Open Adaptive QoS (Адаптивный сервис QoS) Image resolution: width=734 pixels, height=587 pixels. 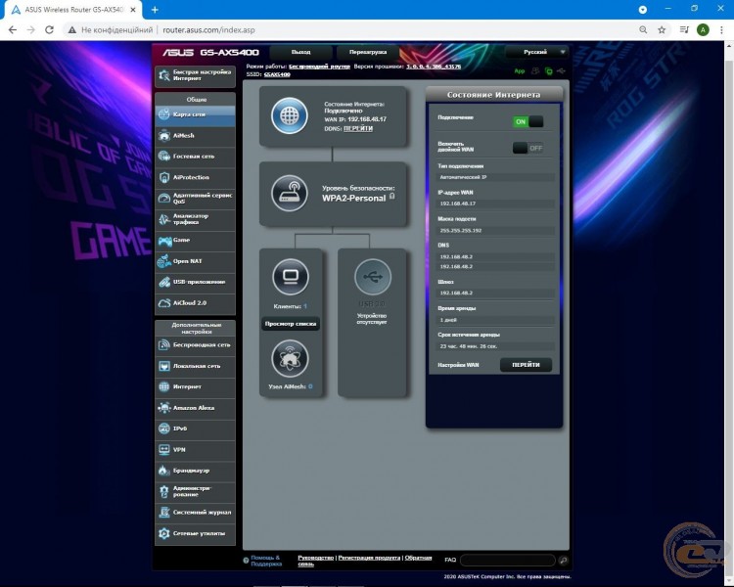[195, 199]
